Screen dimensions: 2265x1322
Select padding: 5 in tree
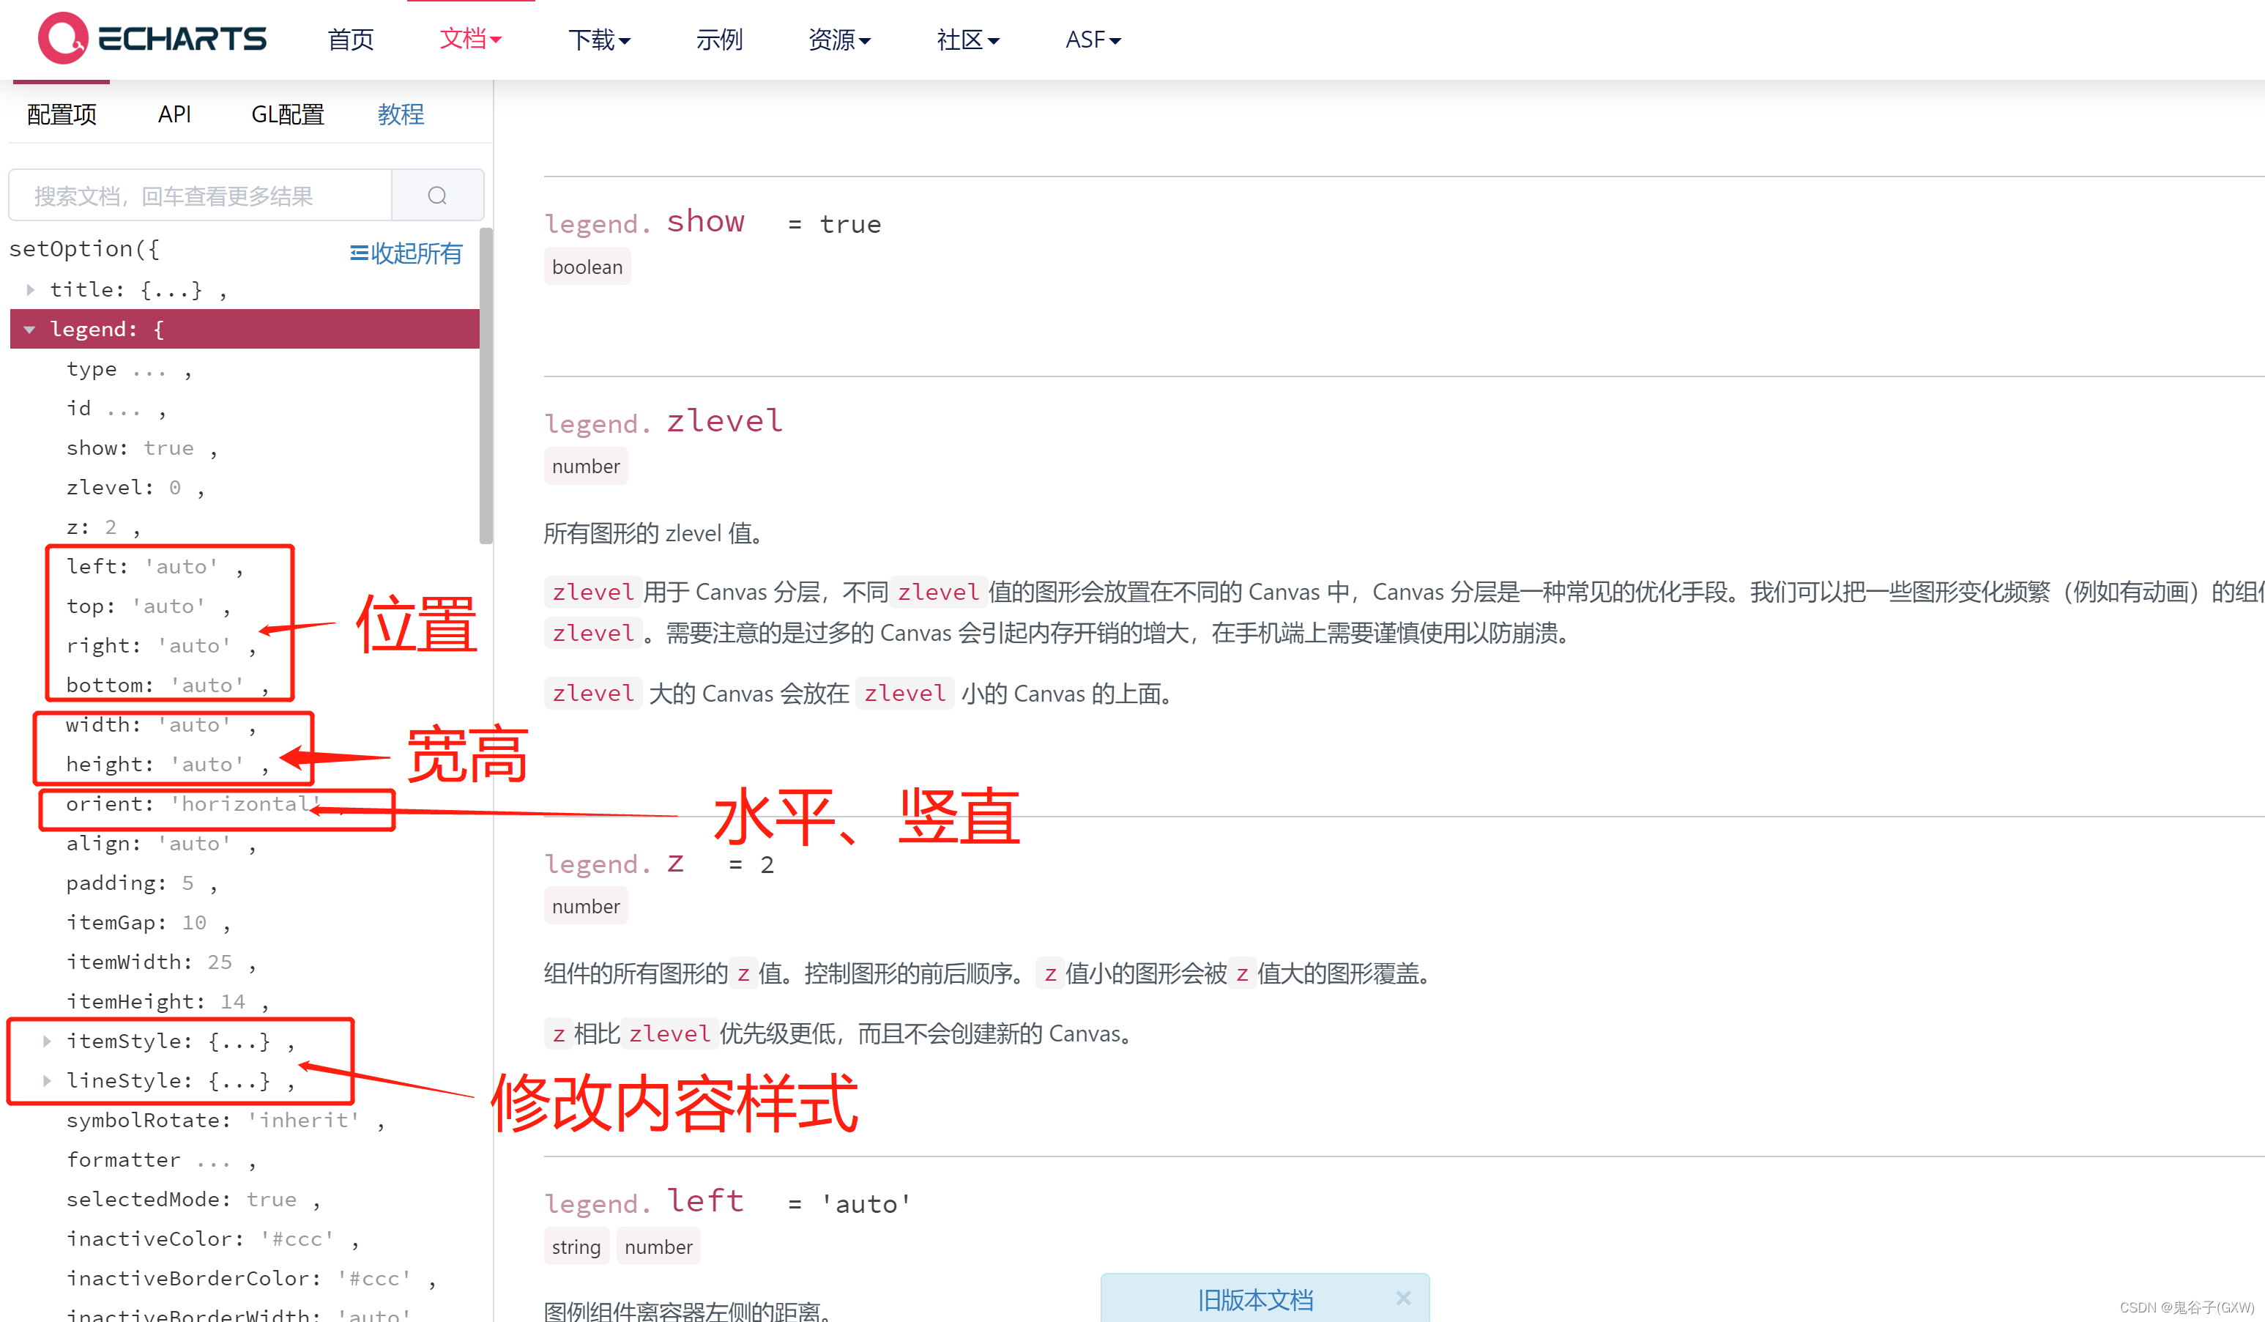coord(142,883)
